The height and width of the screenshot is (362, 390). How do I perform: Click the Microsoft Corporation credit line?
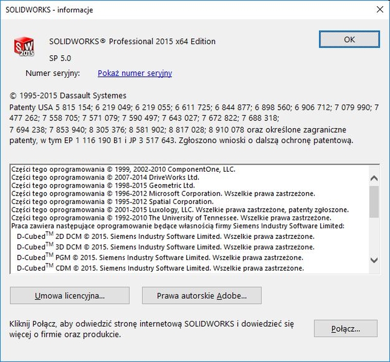tap(163, 193)
